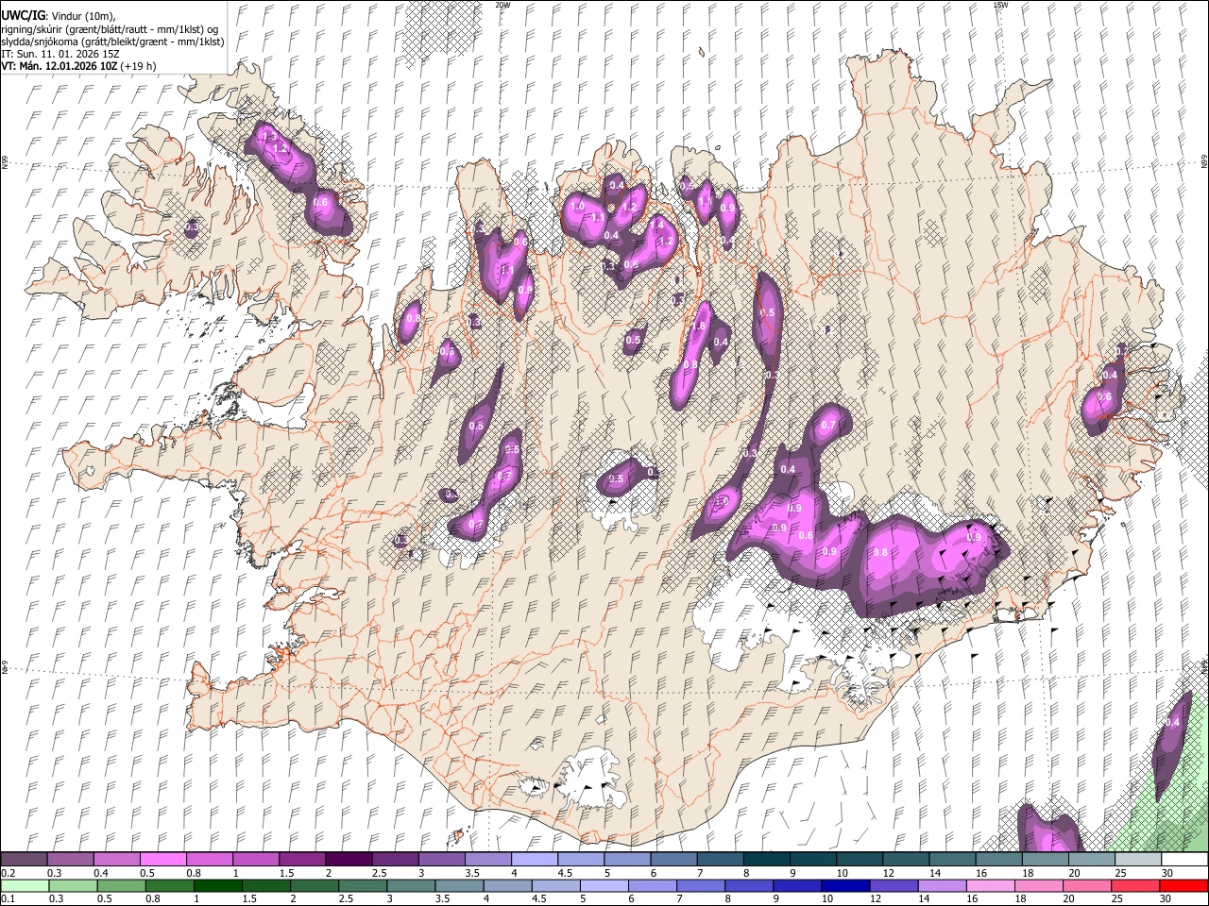Click the "20W" longitude label
Viewport: 1209px width, 906px height.
click(502, 5)
